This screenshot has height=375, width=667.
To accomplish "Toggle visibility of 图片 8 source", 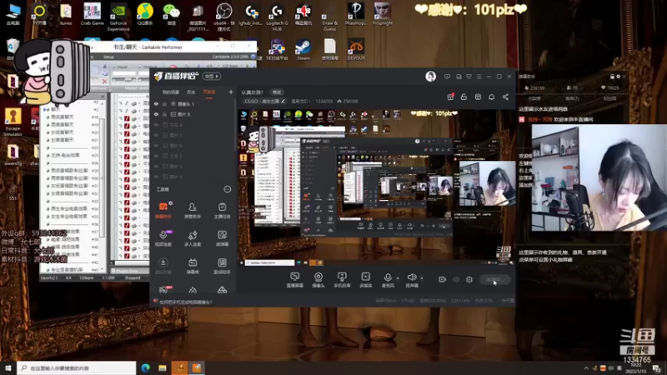I will [156, 114].
